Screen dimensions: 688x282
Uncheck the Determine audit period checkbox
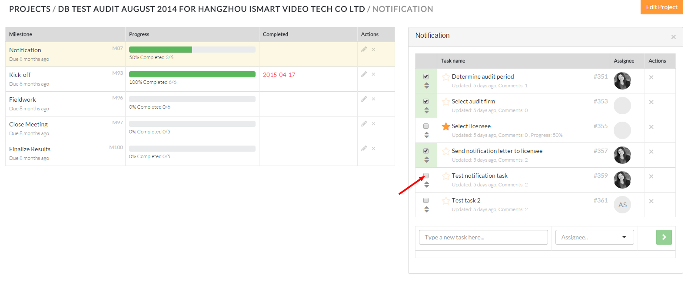tap(426, 76)
